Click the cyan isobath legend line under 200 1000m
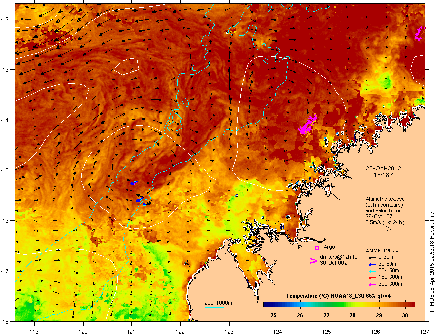The height and width of the screenshot is (336, 435). pos(214,308)
